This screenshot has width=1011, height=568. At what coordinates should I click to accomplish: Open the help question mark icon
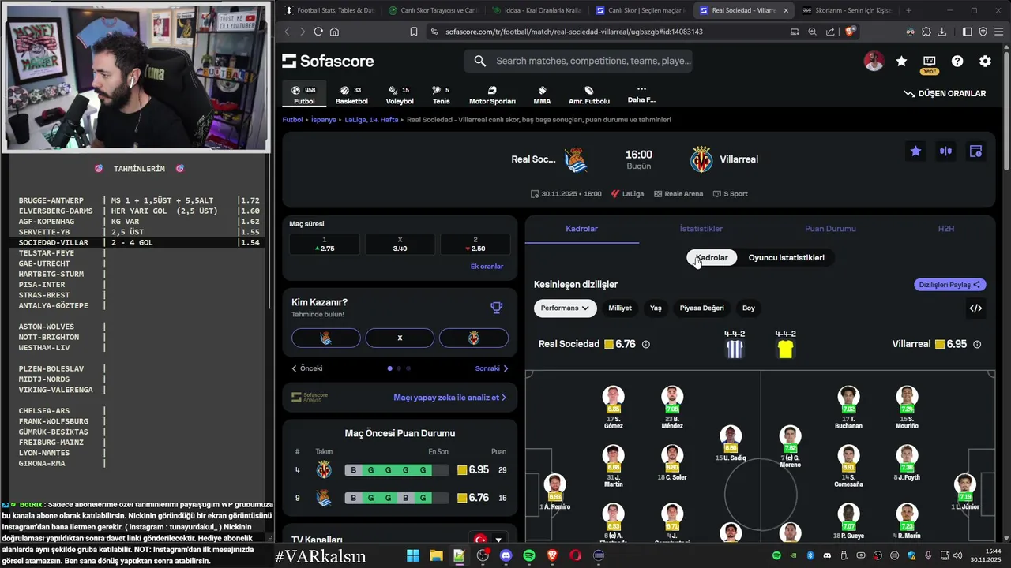point(957,61)
